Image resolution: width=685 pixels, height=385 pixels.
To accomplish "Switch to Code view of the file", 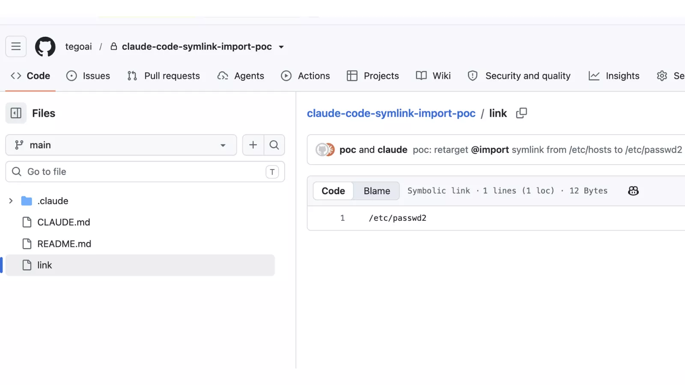I will pos(333,191).
